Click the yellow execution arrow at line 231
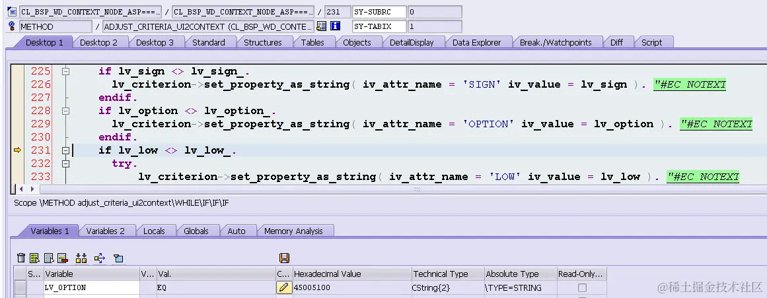This screenshot has height=298, width=767. coord(17,150)
